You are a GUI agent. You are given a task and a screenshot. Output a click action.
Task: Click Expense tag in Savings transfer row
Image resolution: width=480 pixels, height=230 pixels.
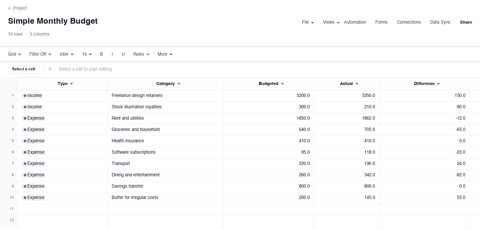[x=34, y=186]
